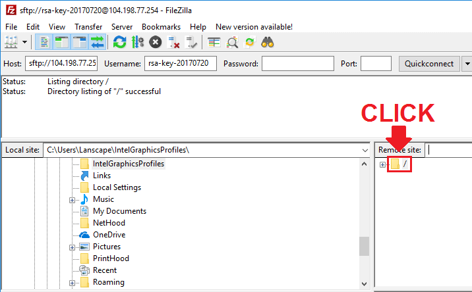The height and width of the screenshot is (292, 472).
Task: Click local tree scrollbar down arrow
Action: [x=365, y=284]
